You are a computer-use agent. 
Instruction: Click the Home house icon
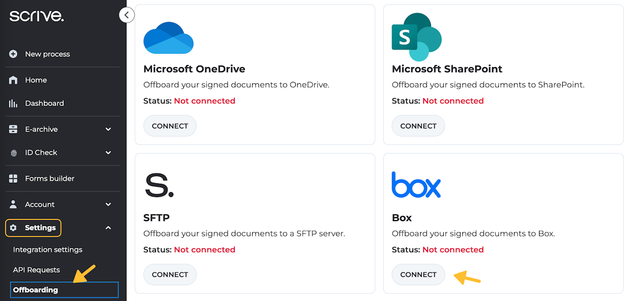(13, 80)
